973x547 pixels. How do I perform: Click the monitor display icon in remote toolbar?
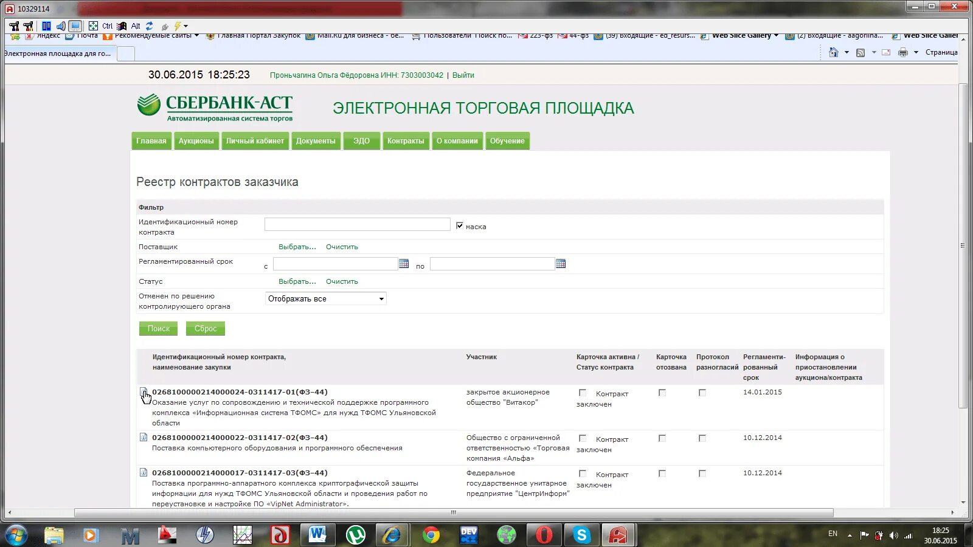[75, 26]
